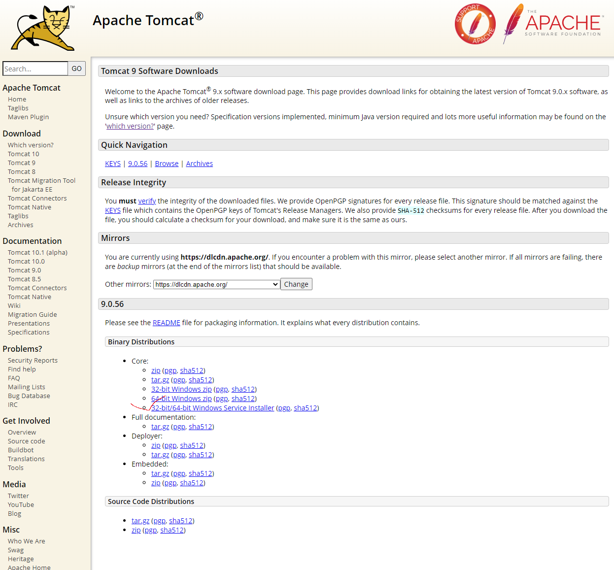Open KEYS in Quick Navigation

pos(113,164)
